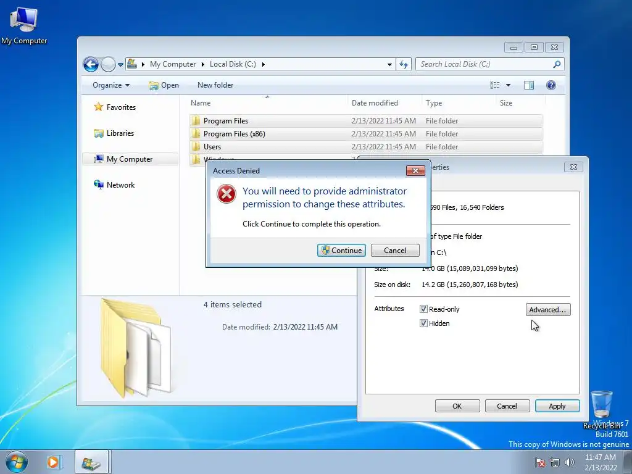This screenshot has width=632, height=474.
Task: Open Explorer help with question mark icon
Action: point(551,85)
